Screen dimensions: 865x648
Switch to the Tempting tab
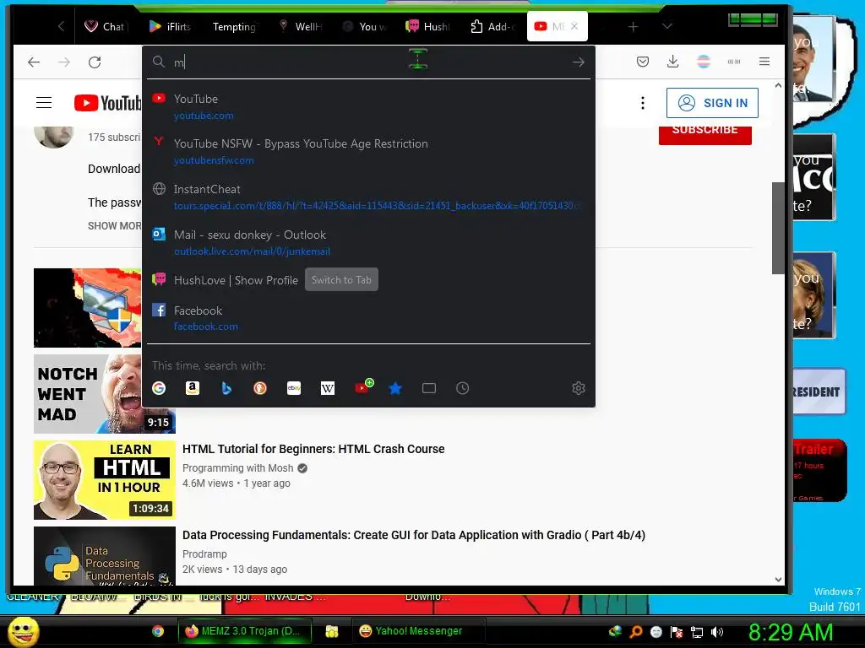(234, 26)
